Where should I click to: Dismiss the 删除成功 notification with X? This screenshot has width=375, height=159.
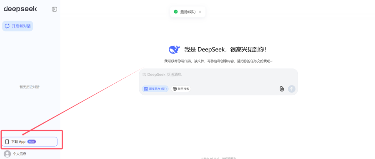(200, 12)
